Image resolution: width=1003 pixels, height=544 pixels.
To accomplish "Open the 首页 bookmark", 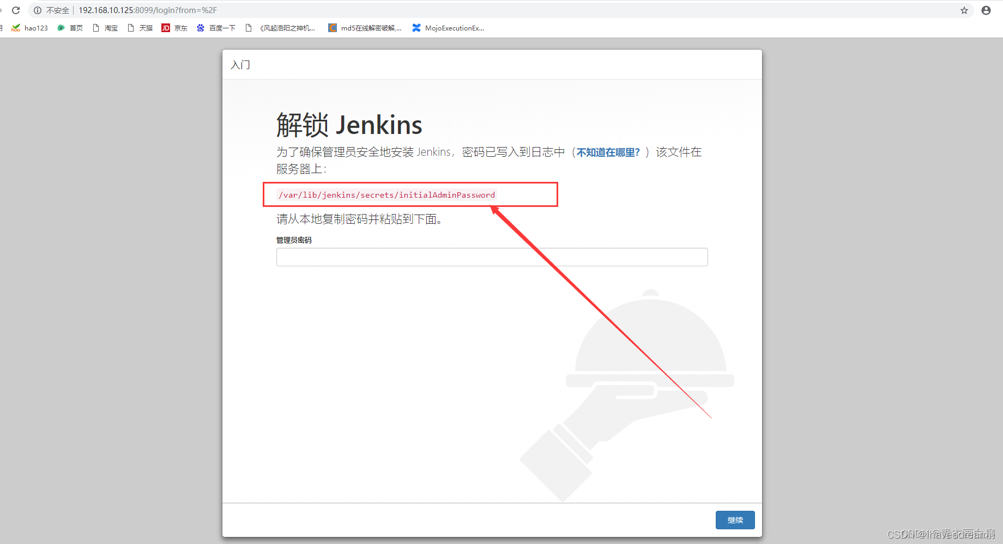I will [70, 28].
